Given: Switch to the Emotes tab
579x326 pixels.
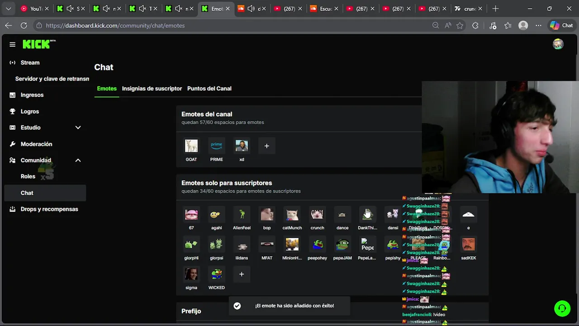Looking at the screenshot, I should [107, 89].
